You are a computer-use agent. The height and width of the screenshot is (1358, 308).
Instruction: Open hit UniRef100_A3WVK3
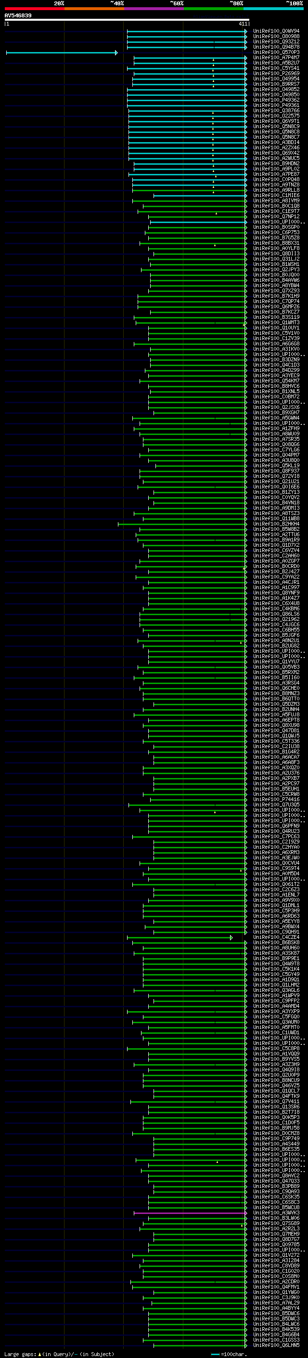(x=276, y=1213)
